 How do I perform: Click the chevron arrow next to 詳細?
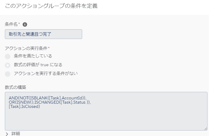[x=7, y=134]
